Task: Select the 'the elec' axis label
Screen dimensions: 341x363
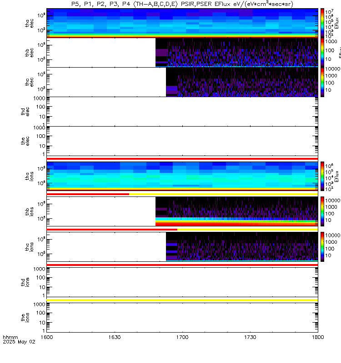Action: [x=25, y=141]
